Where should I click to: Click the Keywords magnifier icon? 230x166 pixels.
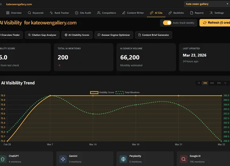tap(29, 13)
